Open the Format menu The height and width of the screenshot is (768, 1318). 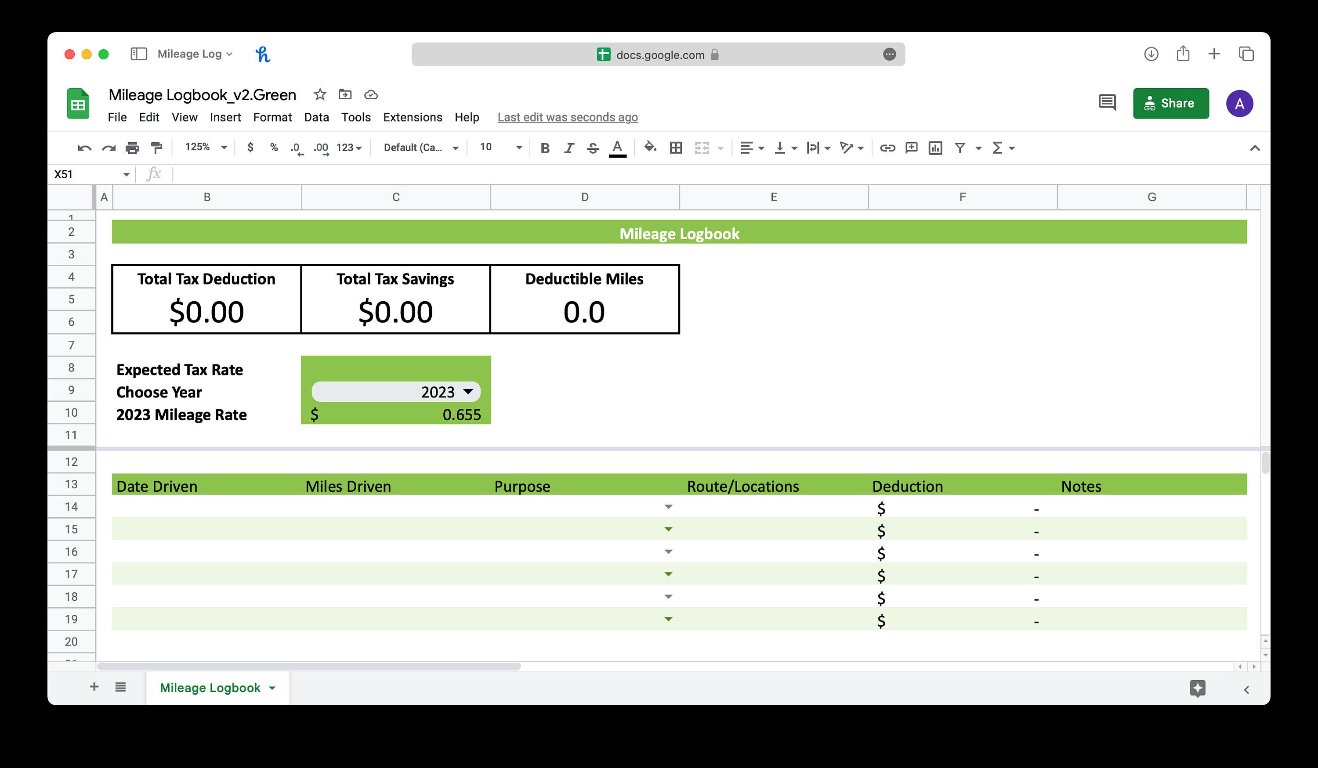pos(272,117)
